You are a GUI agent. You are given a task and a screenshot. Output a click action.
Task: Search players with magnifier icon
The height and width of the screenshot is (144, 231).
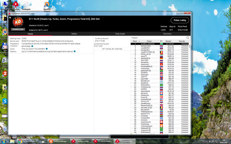187,38
